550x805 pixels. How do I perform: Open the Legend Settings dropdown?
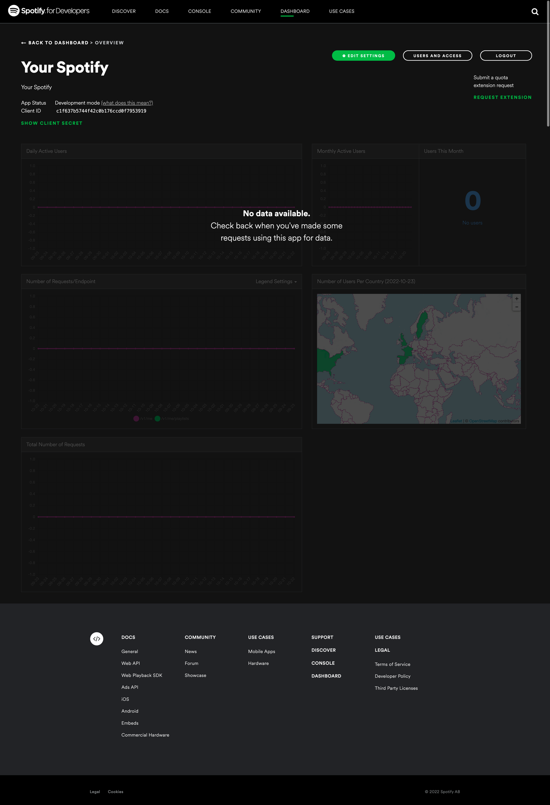tap(276, 282)
